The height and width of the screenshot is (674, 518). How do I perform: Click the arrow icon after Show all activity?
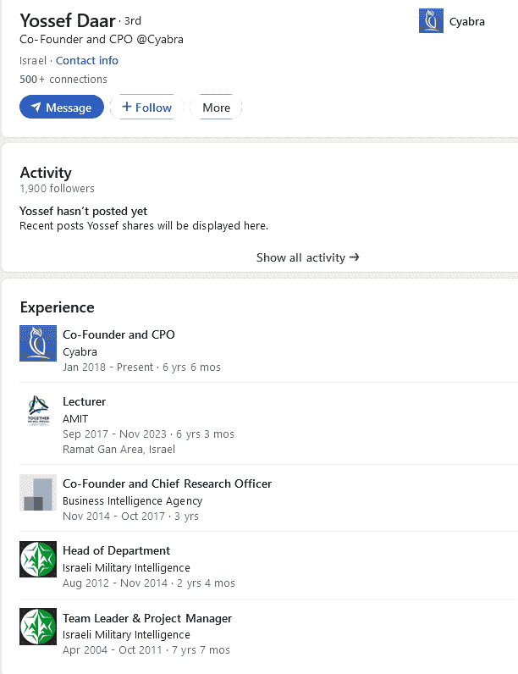tap(355, 257)
